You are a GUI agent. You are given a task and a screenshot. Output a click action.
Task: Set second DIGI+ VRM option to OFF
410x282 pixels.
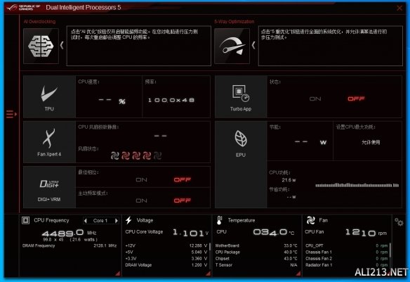(183, 200)
